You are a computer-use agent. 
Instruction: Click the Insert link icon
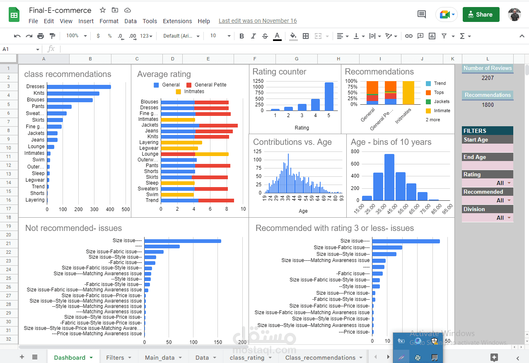pyautogui.click(x=409, y=36)
